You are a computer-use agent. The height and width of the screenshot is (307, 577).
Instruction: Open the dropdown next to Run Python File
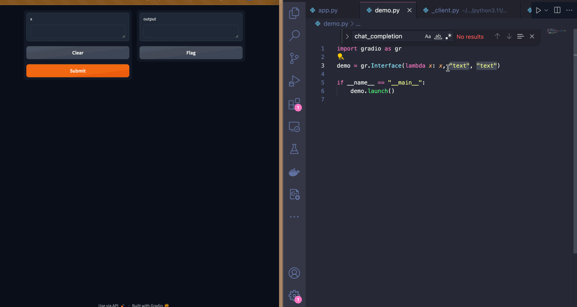pos(546,10)
